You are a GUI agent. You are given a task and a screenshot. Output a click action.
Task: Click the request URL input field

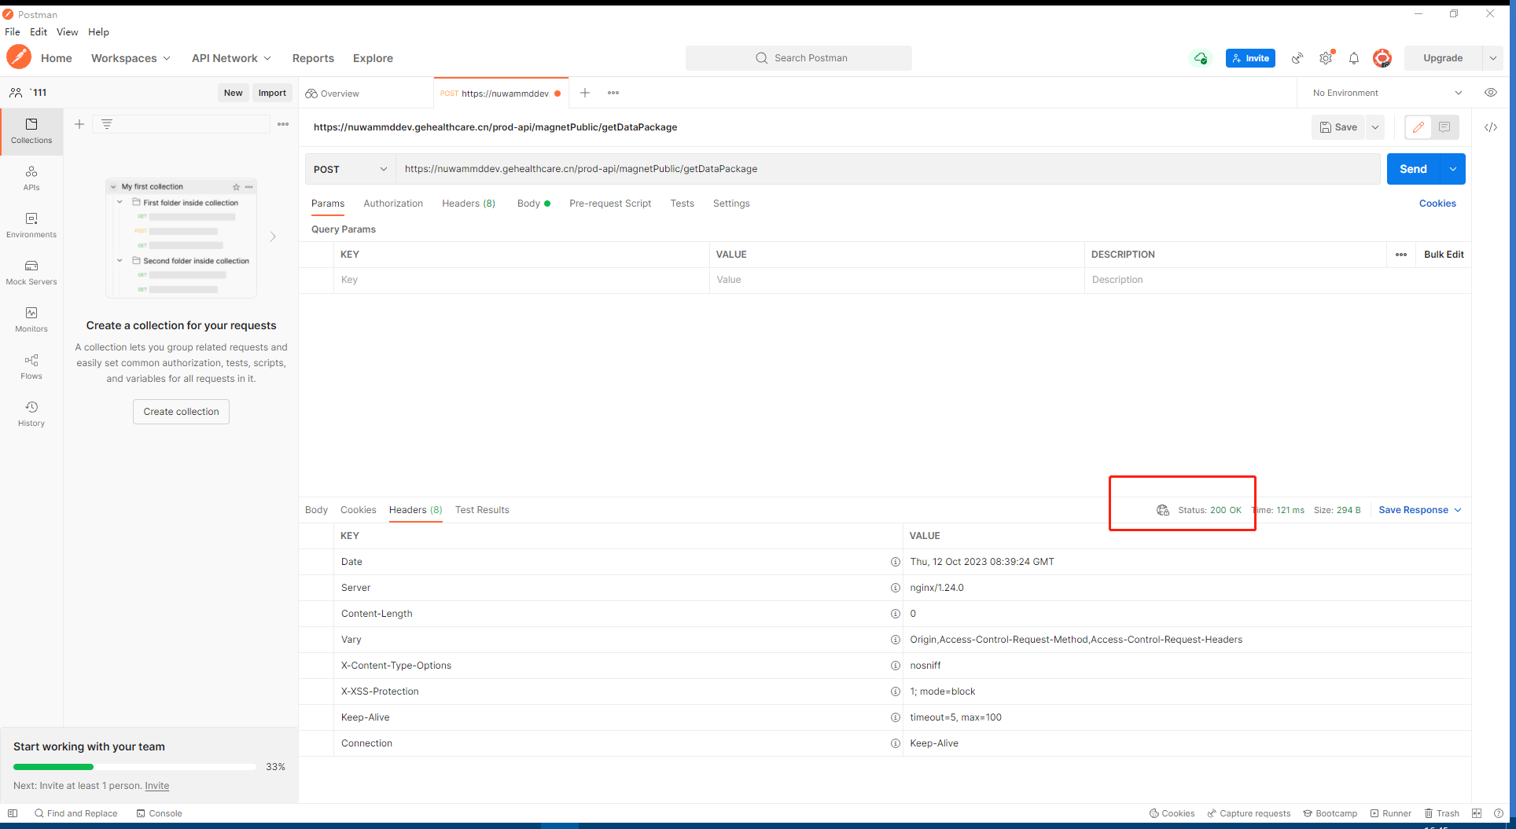tap(888, 169)
